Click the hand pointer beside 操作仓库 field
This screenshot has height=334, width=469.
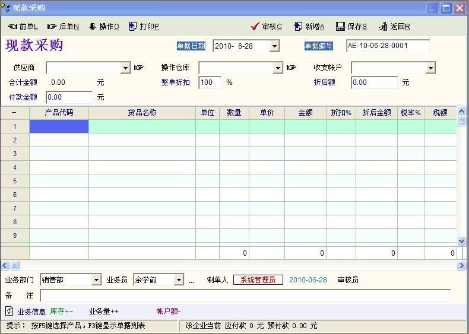click(x=291, y=68)
